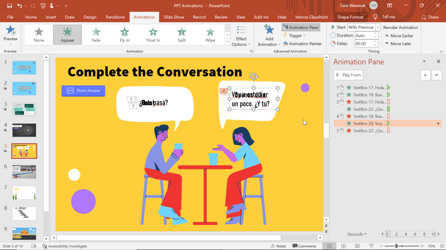Open the Shape Format tab
The height and width of the screenshot is (250, 446).
click(x=350, y=17)
